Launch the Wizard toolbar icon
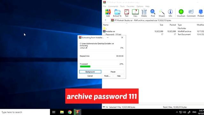The height and width of the screenshot is (115, 204). 162,13
